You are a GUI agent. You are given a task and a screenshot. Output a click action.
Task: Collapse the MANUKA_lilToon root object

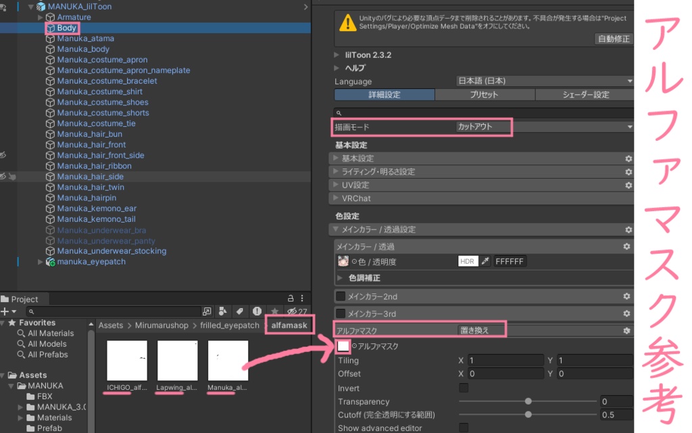(x=31, y=7)
